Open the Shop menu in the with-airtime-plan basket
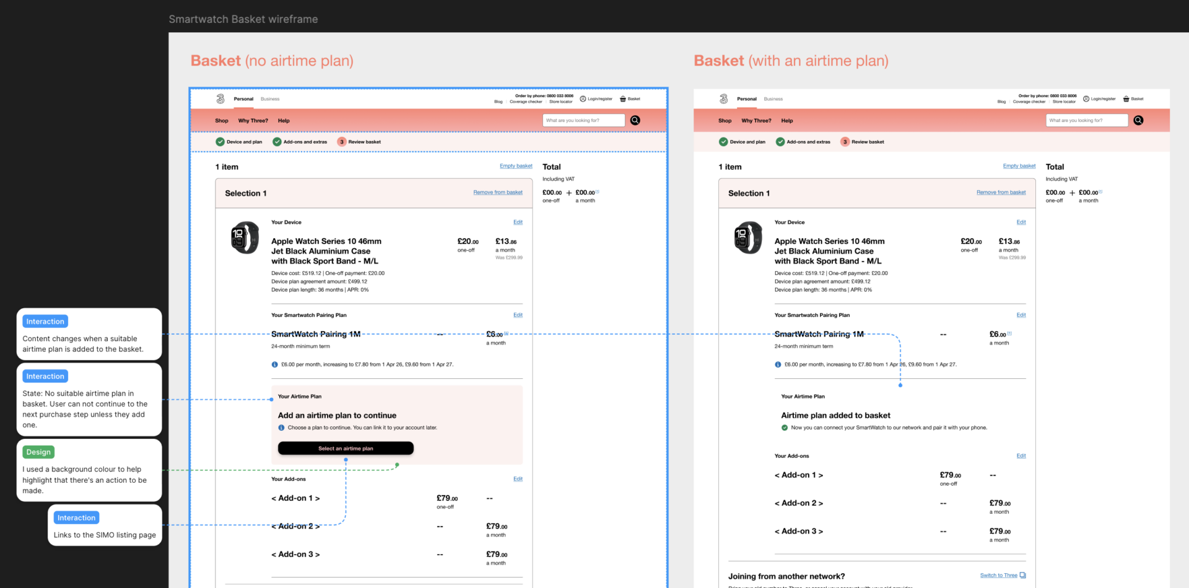The height and width of the screenshot is (588, 1189). click(725, 121)
